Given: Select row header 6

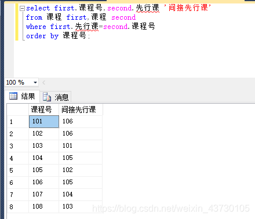Looking at the screenshot, I should click(x=18, y=183).
